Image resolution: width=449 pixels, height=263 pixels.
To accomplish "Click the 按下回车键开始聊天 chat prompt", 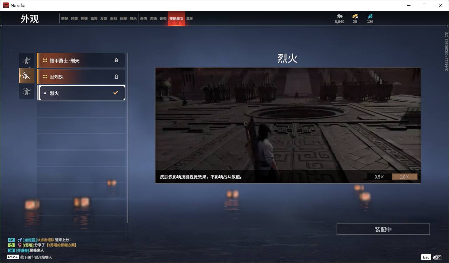I will click(36, 257).
